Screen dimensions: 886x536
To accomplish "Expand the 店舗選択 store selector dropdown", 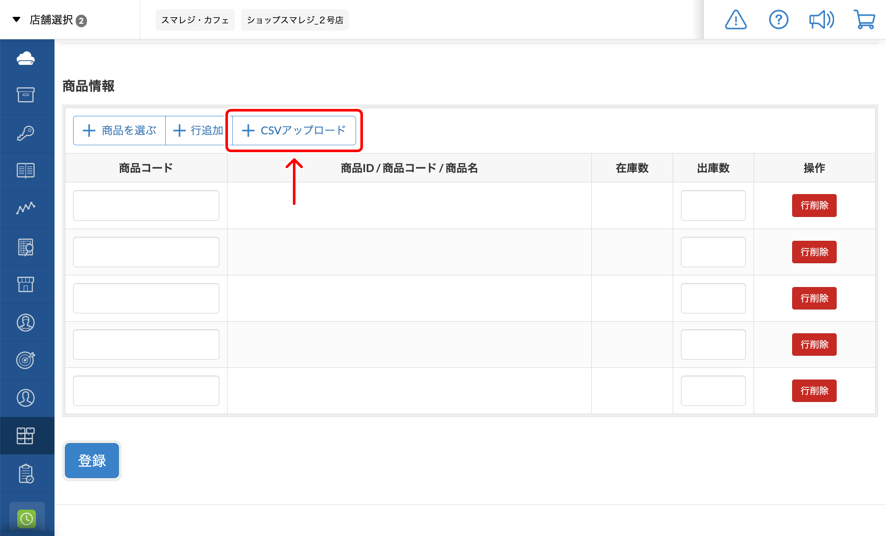I will pyautogui.click(x=50, y=20).
